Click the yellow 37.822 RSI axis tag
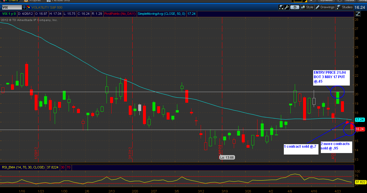Screen dimensions: 367x193 (x=360, y=182)
